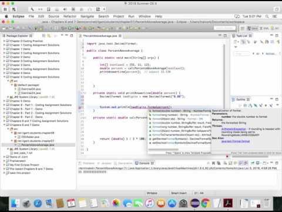Select the Task List view tab
The width and height of the screenshot is (282, 212).
pos(242,36)
